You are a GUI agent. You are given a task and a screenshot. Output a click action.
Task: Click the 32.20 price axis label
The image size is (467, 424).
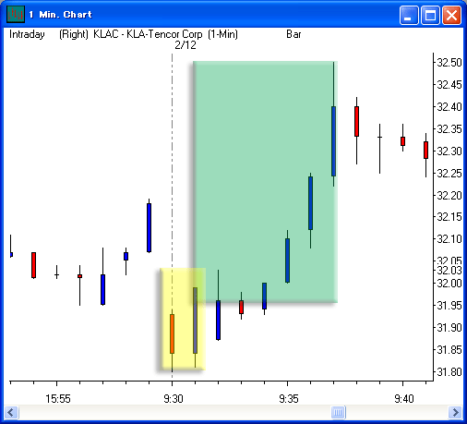click(449, 195)
